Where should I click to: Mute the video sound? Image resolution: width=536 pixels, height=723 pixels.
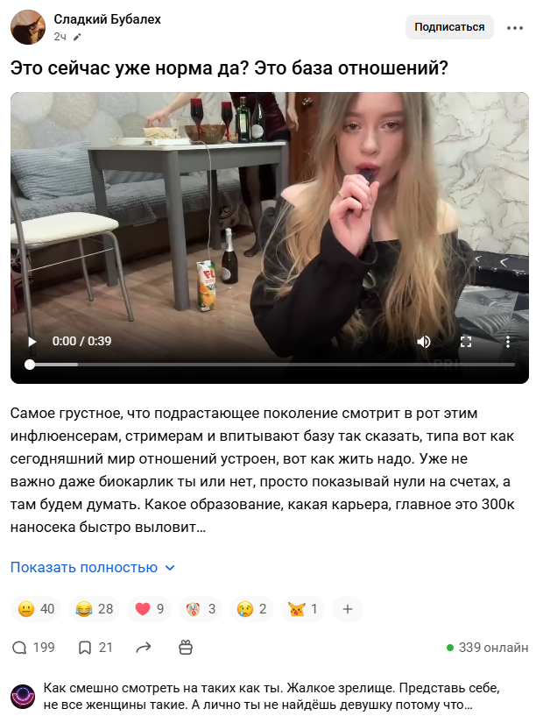(424, 342)
